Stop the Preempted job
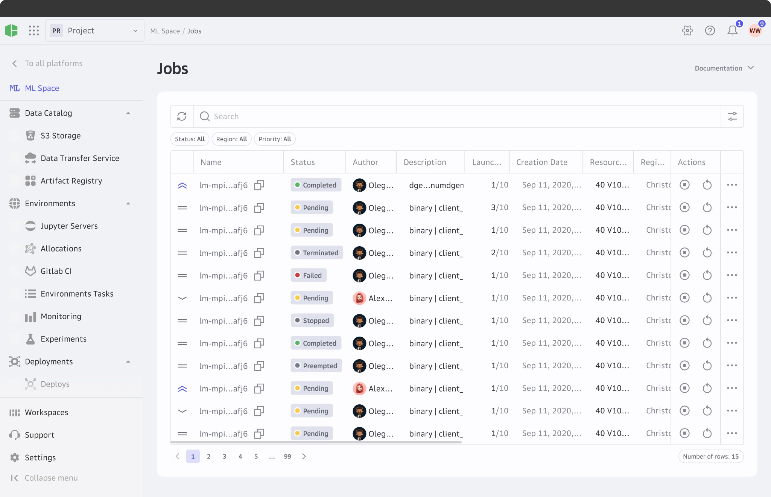This screenshot has width=771, height=497. coord(684,366)
